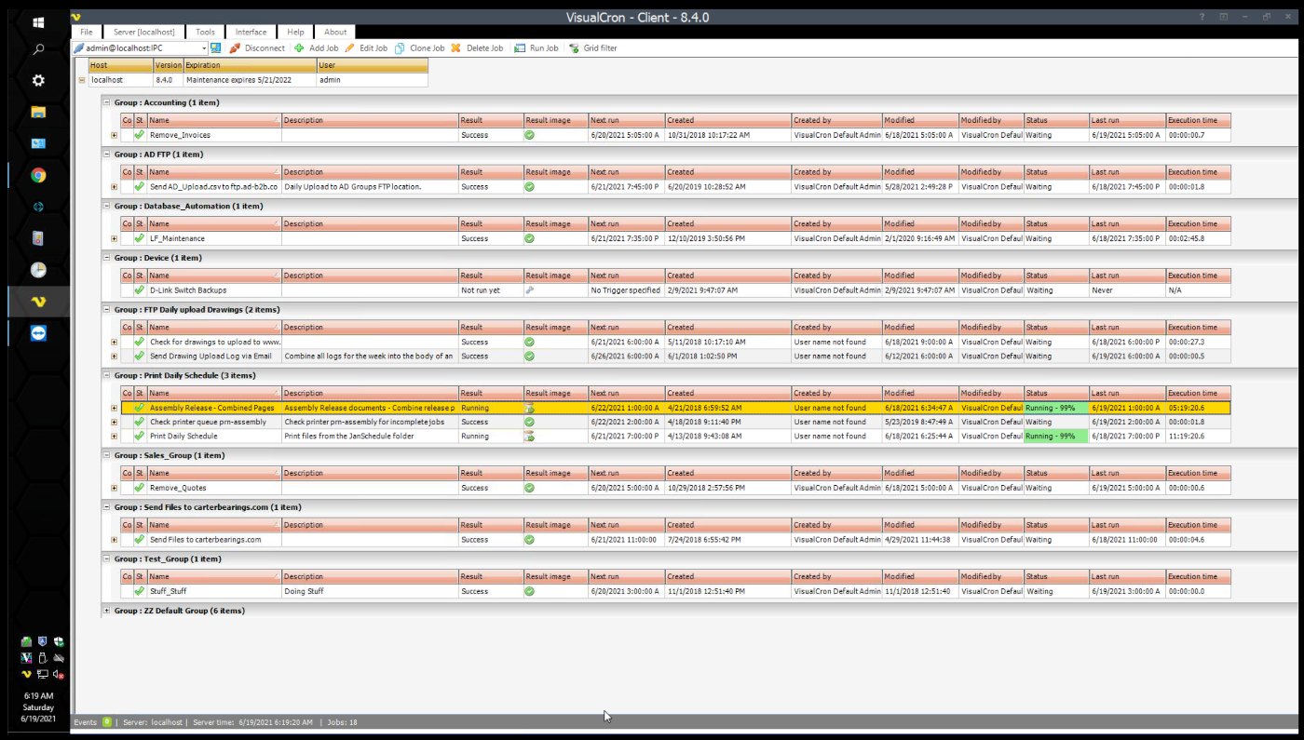Toggle the active status checkmark for Remove_Invoices

click(x=140, y=135)
